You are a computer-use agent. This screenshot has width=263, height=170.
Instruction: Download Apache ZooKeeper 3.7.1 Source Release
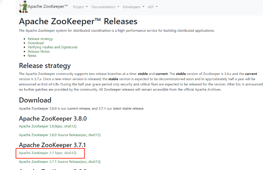pyautogui.click(x=50, y=161)
